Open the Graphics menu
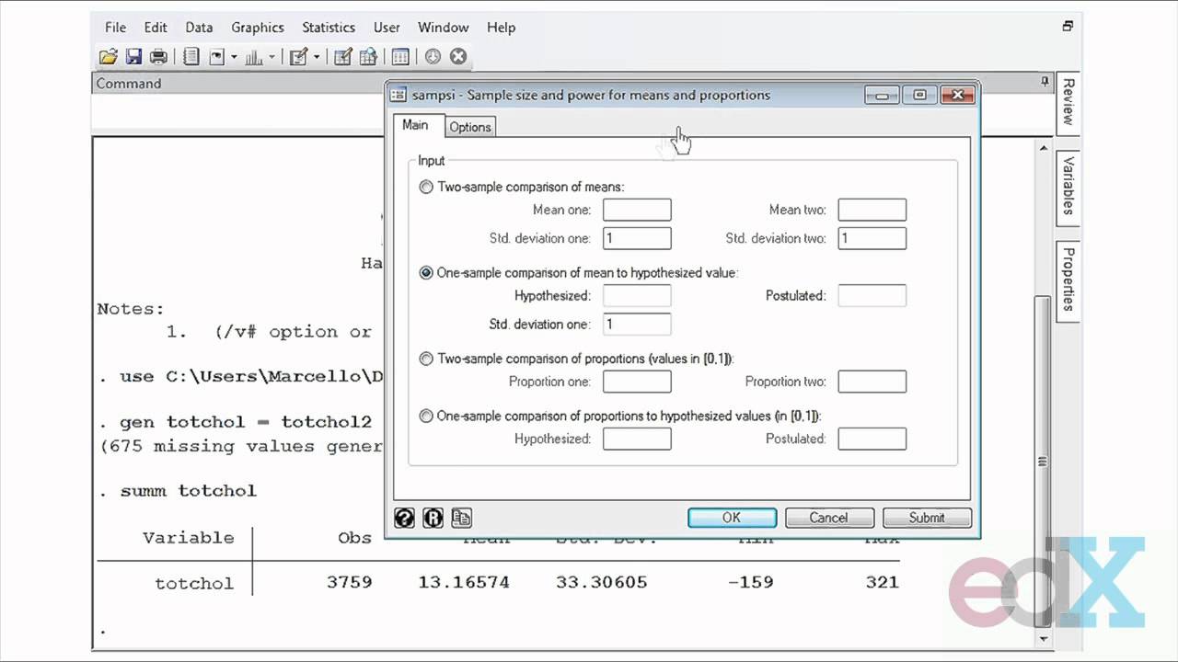 258,28
